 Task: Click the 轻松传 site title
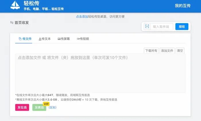click(x=31, y=3)
